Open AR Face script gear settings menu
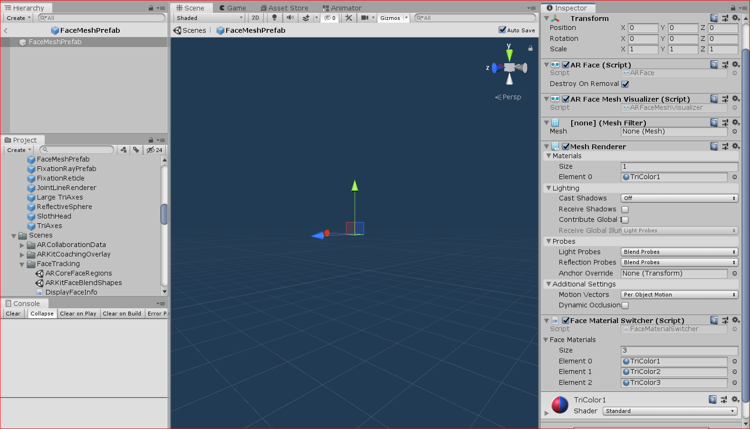The width and height of the screenshot is (750, 429). (x=736, y=65)
